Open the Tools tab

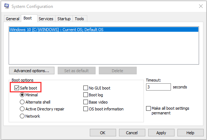(79, 19)
